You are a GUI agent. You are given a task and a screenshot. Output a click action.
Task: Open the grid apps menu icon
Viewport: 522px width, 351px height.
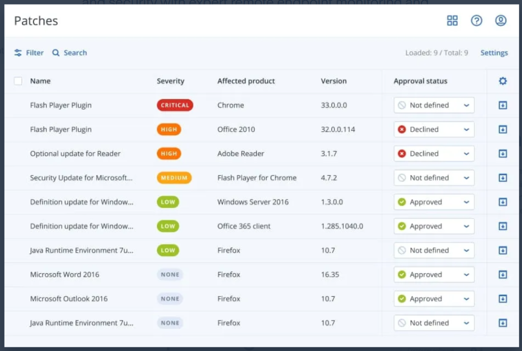[452, 20]
